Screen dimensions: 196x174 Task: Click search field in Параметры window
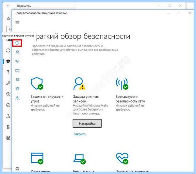coord(9,29)
